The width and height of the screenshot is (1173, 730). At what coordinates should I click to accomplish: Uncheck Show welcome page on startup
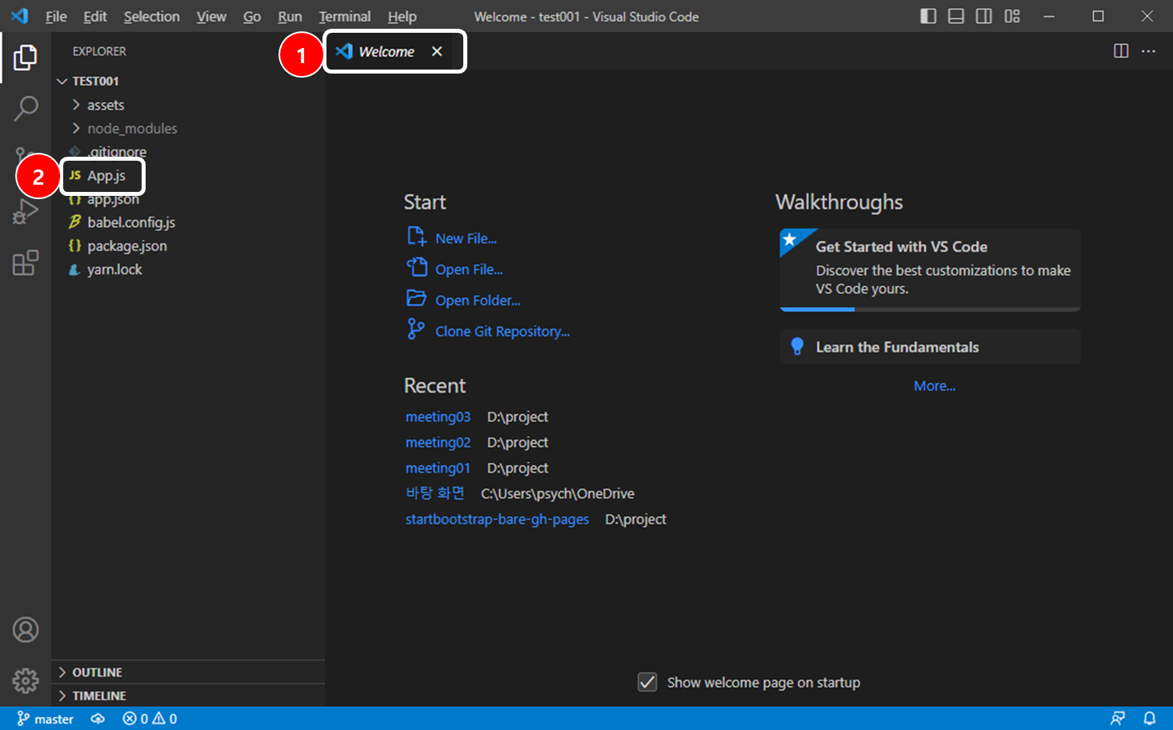[x=647, y=682]
